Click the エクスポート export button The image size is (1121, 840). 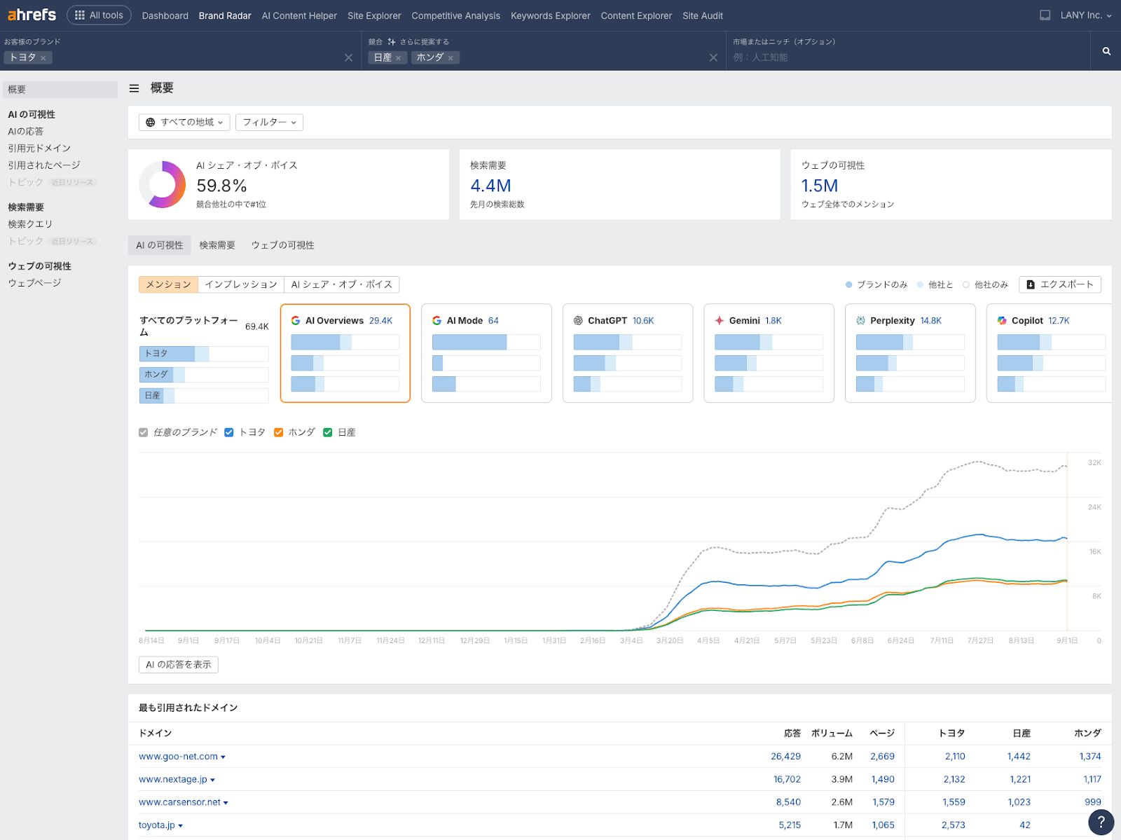coord(1059,284)
